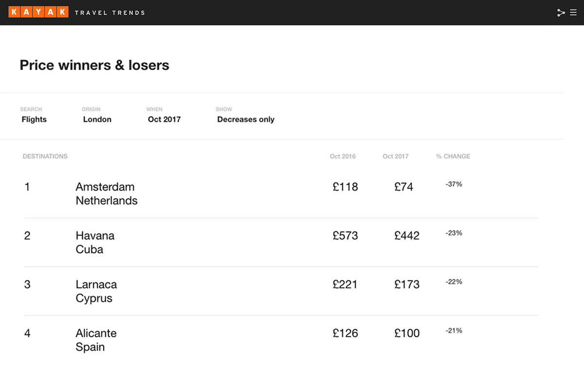
Task: Select the Amsterdam Netherlands destination row
Action: [x=281, y=194]
